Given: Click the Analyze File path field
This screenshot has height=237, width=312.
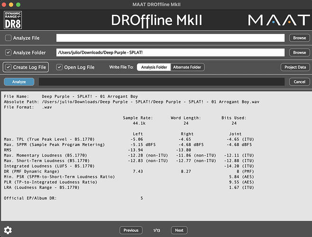Looking at the screenshot, I should [x=170, y=38].
